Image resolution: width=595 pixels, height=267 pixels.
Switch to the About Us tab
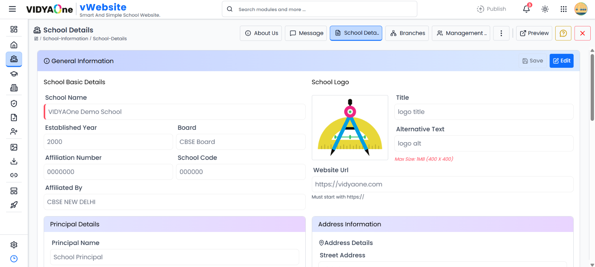pyautogui.click(x=261, y=33)
